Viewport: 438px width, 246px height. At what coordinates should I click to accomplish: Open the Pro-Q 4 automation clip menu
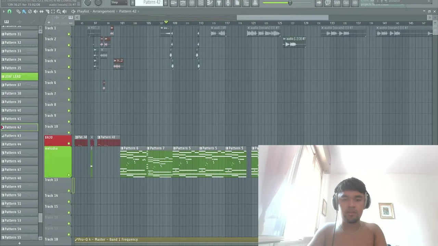(x=76, y=240)
